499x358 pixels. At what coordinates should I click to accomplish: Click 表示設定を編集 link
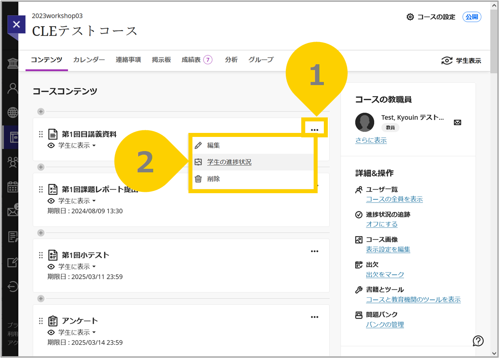tap(388, 249)
